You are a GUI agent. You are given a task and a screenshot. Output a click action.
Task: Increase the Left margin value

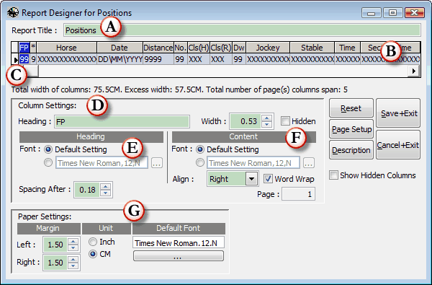coord(73,242)
